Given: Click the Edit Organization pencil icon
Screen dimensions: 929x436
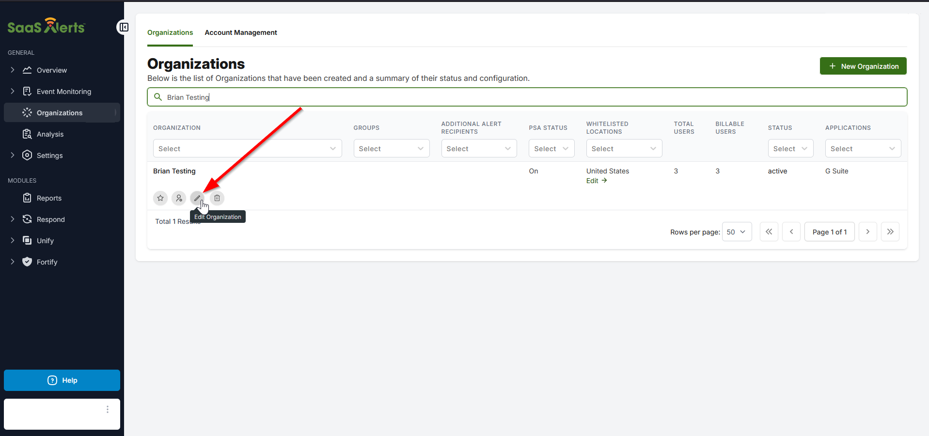Looking at the screenshot, I should pyautogui.click(x=197, y=198).
